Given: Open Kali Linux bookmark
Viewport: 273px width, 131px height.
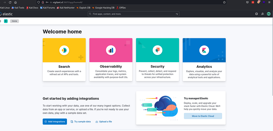Looking at the screenshot, I should tap(5, 8).
